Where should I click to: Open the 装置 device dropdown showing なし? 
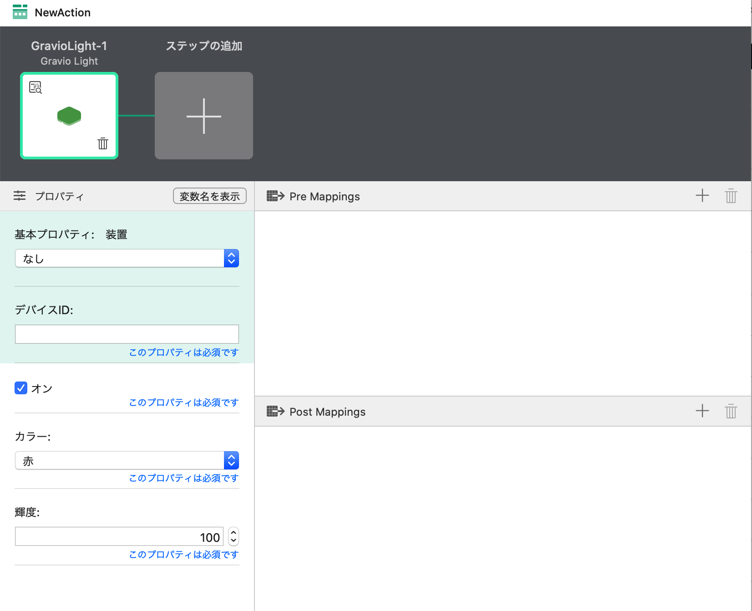[127, 259]
